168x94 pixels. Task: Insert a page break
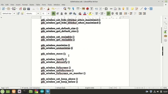pyautogui.click(x=96, y=9)
